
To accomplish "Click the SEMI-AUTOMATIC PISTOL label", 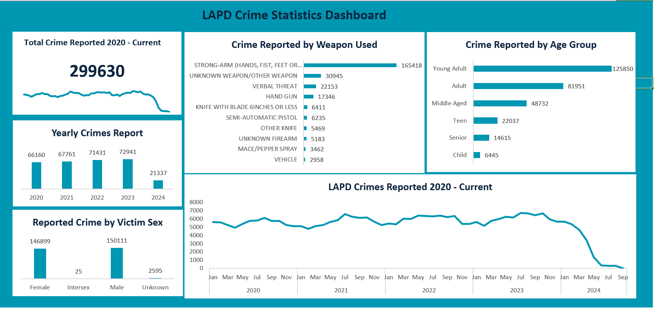I will tap(262, 118).
